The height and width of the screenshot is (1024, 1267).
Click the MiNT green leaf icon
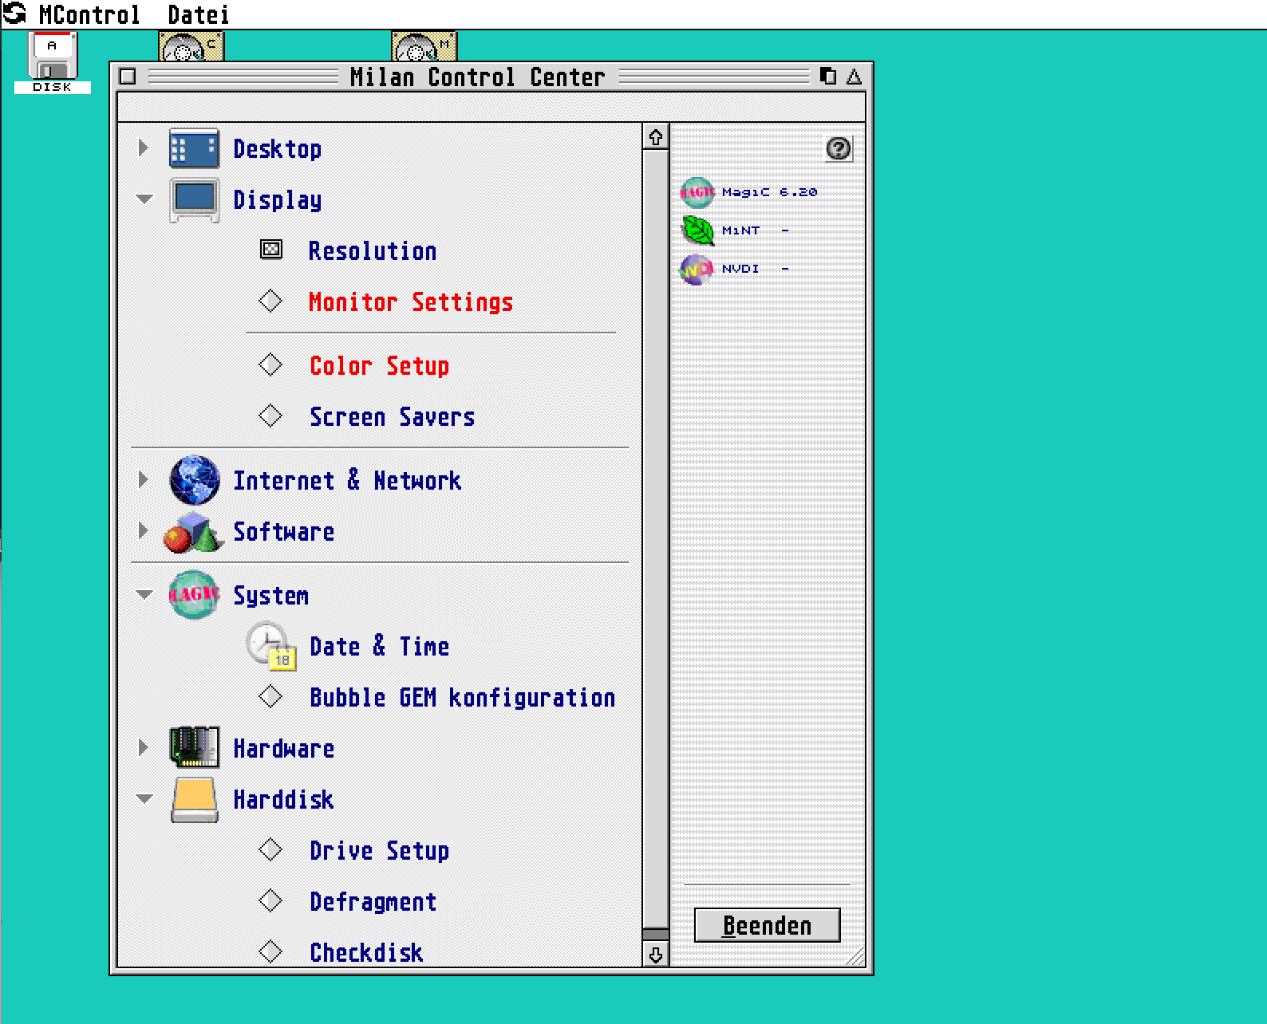(x=697, y=230)
